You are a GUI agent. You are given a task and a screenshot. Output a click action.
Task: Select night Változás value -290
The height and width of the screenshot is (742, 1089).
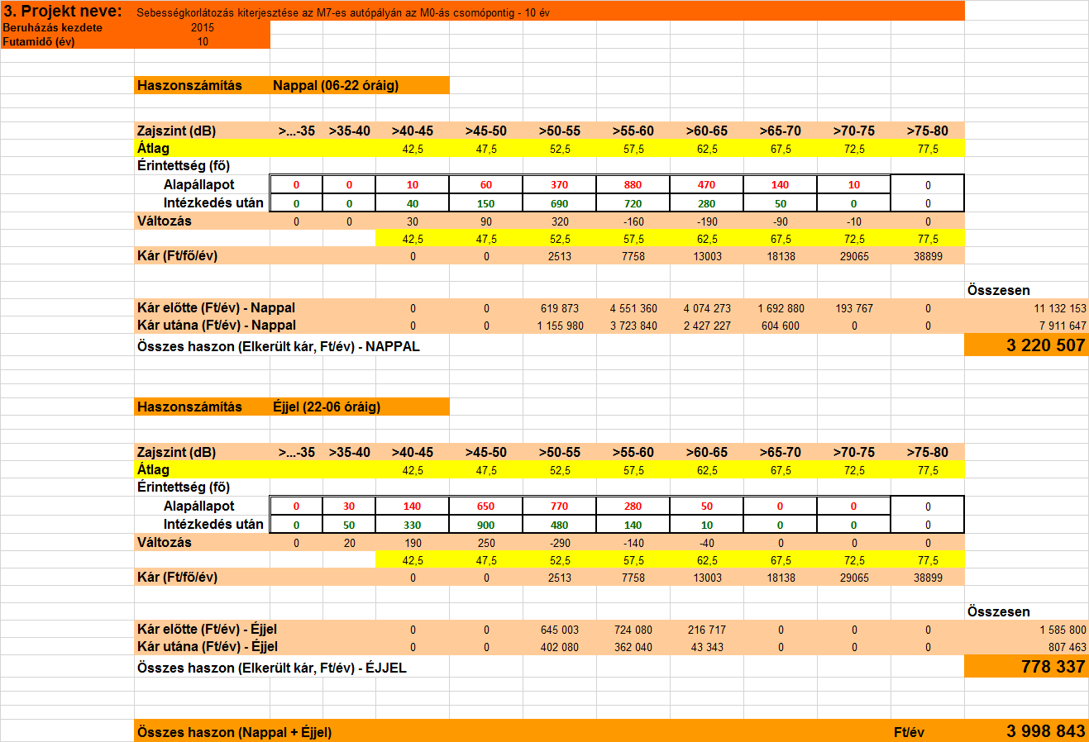click(x=560, y=543)
